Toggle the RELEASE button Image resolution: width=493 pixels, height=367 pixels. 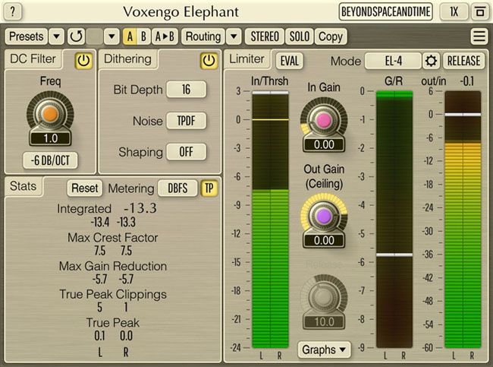tap(463, 61)
